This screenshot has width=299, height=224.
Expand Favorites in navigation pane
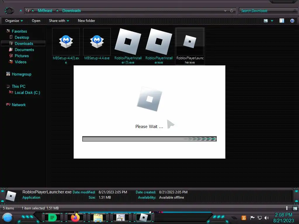(19, 31)
